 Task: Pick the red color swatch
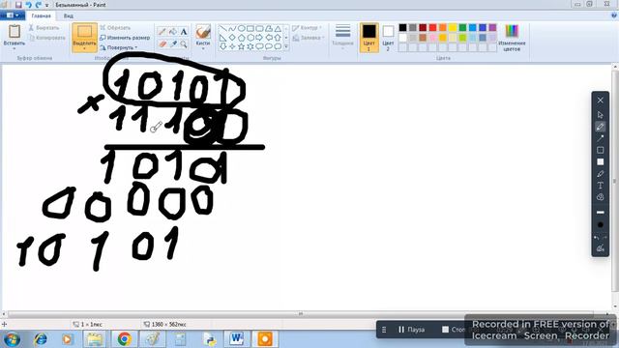[432, 27]
